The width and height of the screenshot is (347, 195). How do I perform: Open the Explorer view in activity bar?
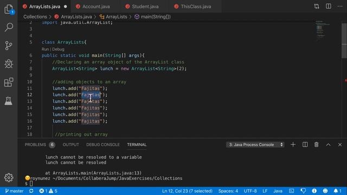point(9,9)
